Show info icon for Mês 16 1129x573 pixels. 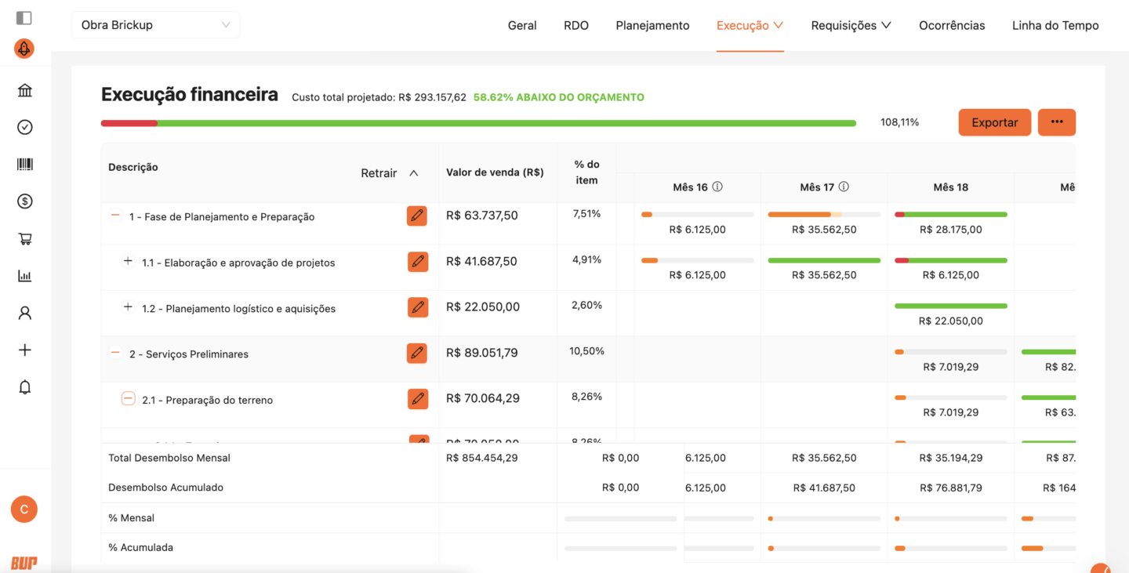(x=717, y=187)
